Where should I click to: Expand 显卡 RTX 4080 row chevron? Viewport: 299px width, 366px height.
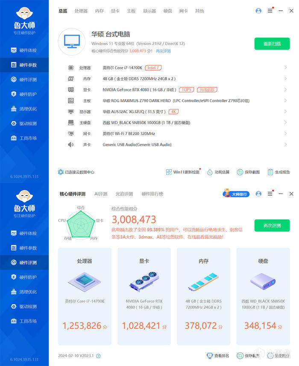tap(285, 89)
